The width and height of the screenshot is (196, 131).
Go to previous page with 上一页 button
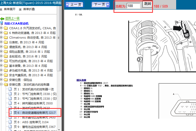click(74, 5)
